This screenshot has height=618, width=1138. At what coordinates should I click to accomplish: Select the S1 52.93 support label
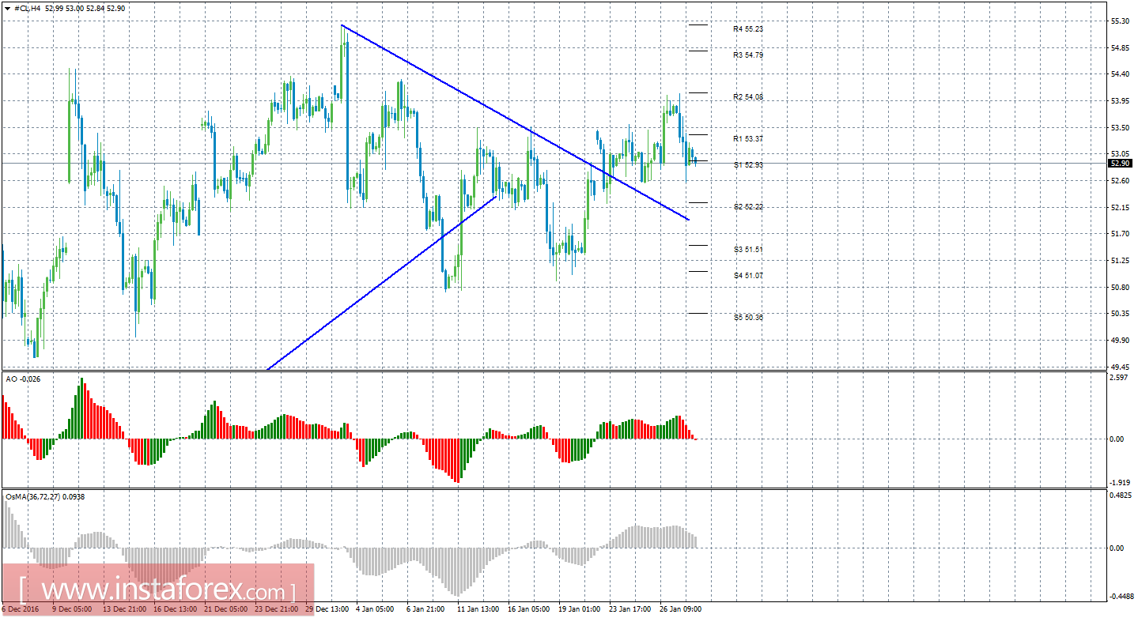(x=748, y=165)
